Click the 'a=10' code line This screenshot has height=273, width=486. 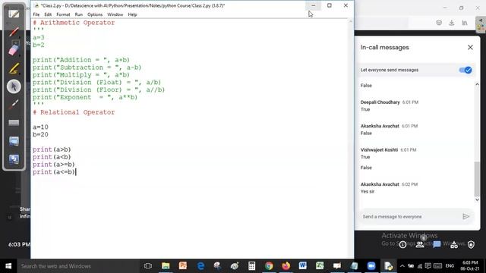click(40, 127)
